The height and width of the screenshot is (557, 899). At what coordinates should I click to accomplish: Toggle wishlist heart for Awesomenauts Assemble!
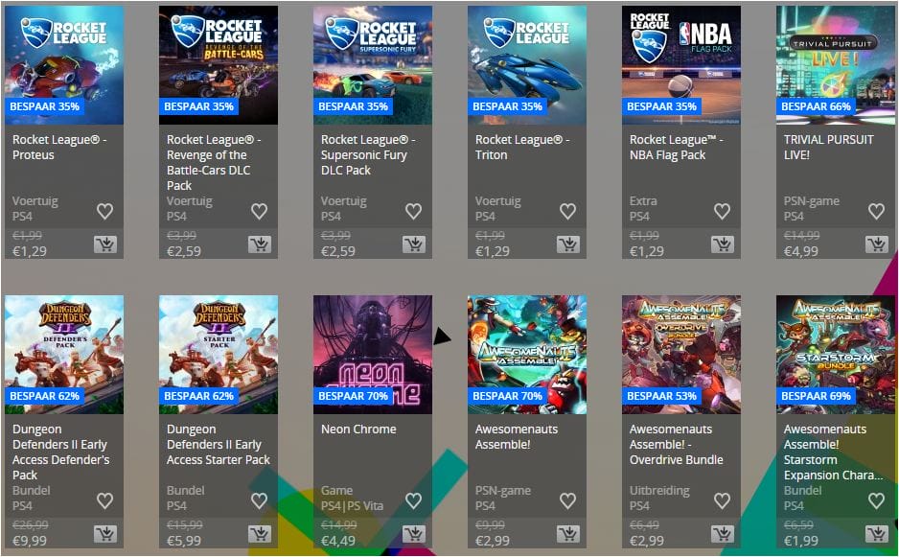click(567, 500)
